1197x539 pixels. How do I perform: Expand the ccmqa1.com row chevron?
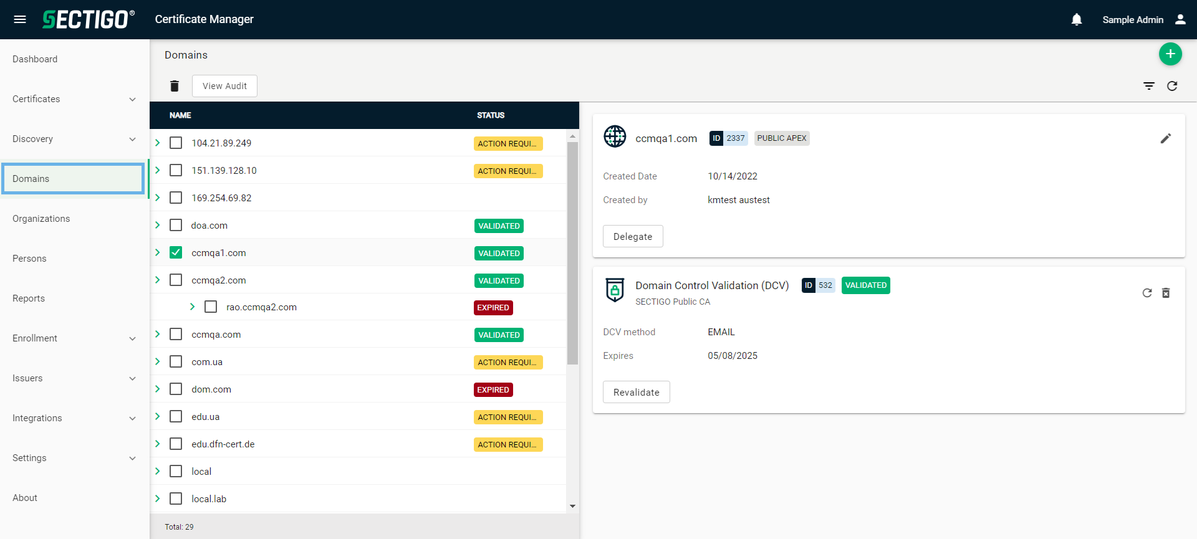coord(158,253)
